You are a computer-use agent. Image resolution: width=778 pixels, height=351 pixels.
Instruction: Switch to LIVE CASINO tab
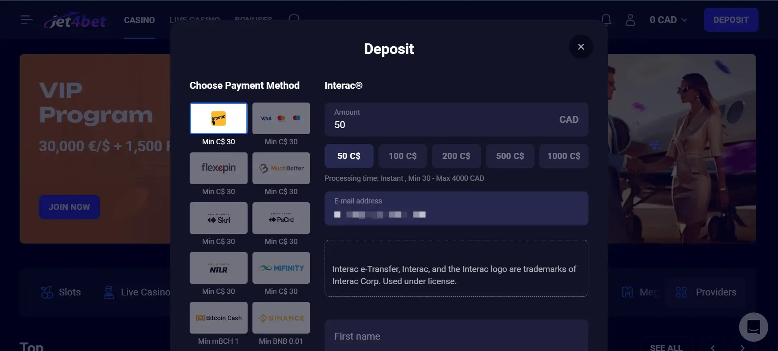coord(195,19)
